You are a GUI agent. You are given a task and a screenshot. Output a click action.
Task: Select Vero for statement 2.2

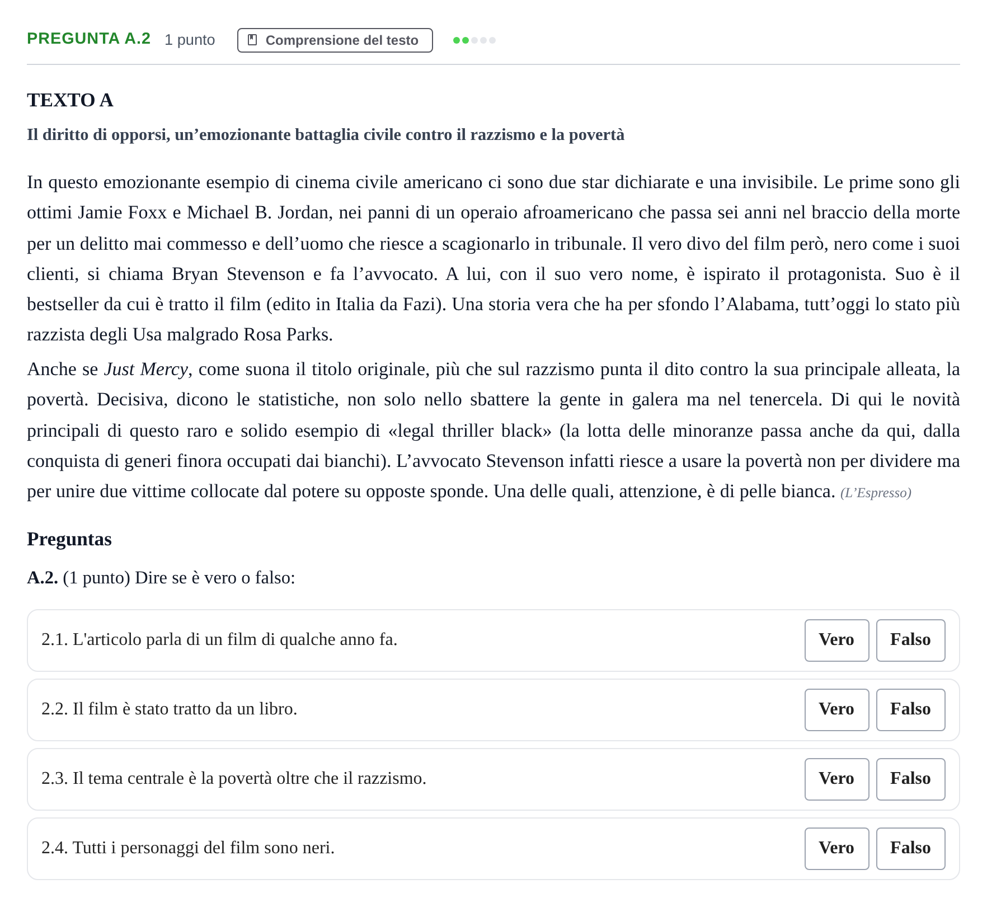tap(836, 709)
